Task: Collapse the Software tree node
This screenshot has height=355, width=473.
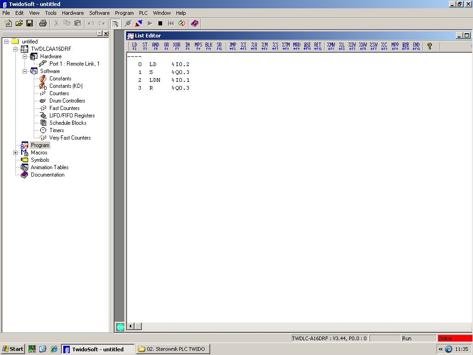Action: point(25,71)
